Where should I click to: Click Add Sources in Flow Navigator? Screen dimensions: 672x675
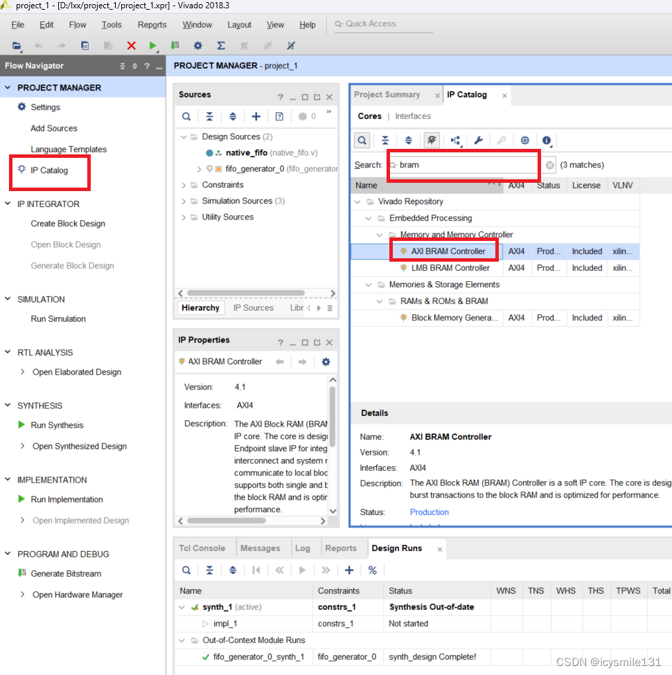point(54,128)
